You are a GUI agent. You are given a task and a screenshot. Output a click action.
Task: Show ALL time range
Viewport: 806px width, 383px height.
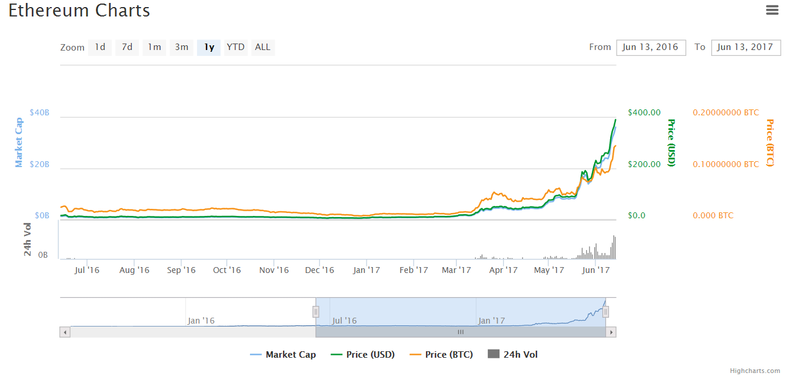click(x=263, y=47)
